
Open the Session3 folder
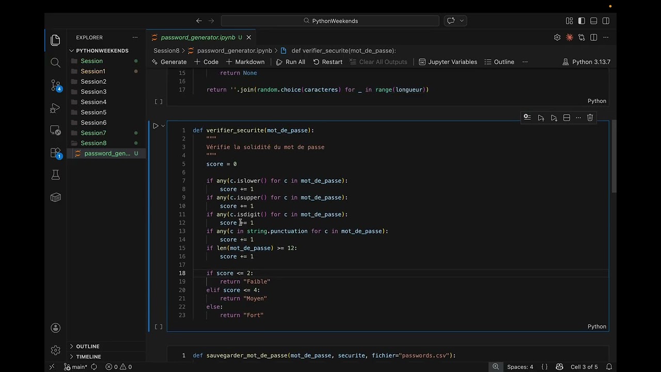click(x=93, y=91)
